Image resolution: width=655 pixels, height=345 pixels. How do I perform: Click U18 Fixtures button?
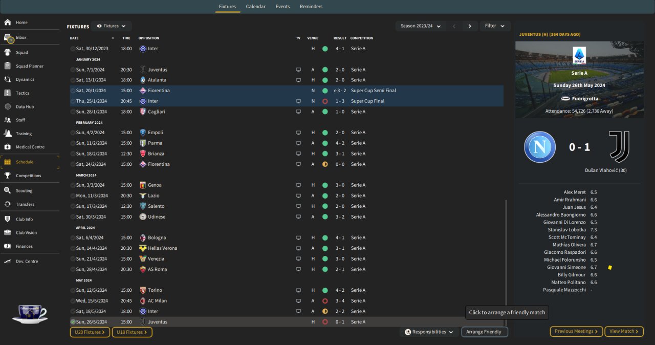click(132, 332)
